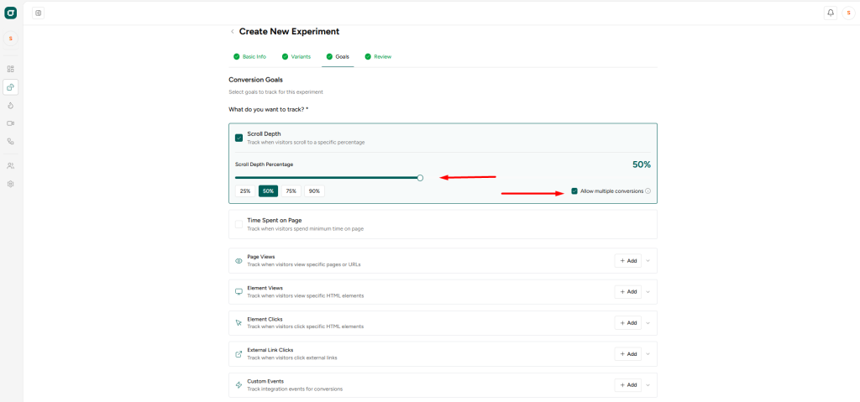Go to the Review step
This screenshot has height=402, width=860.
pos(378,56)
